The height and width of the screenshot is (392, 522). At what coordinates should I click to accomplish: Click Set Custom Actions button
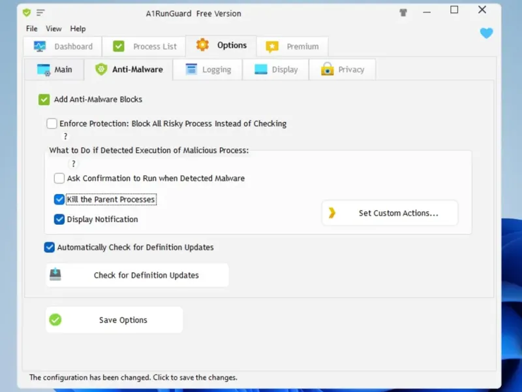tap(390, 213)
